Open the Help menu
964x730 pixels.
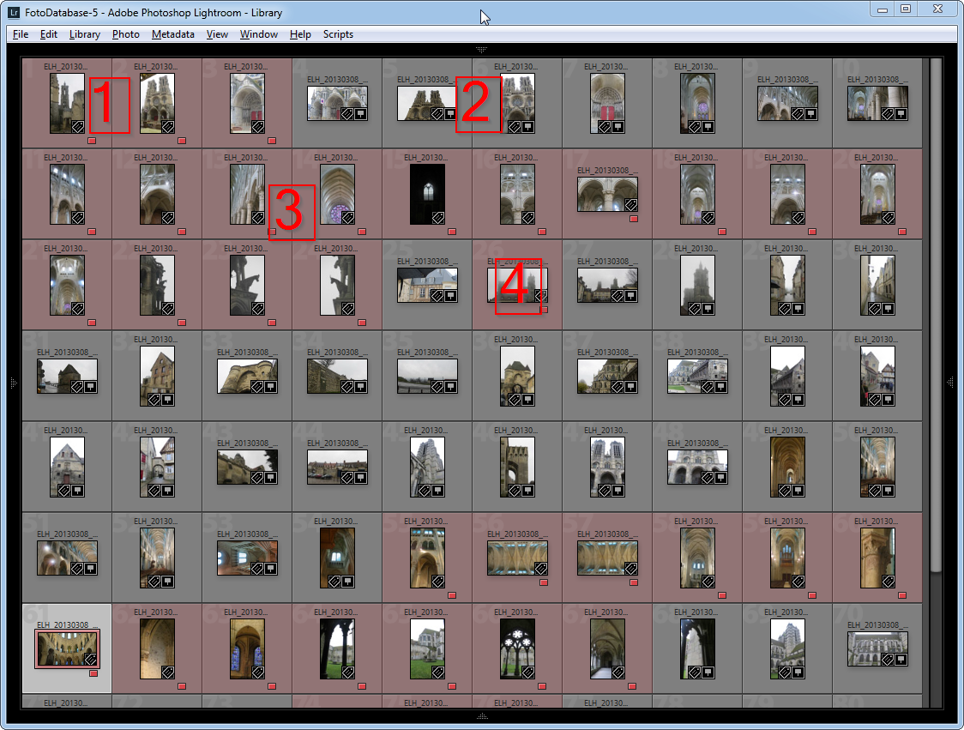tap(300, 34)
